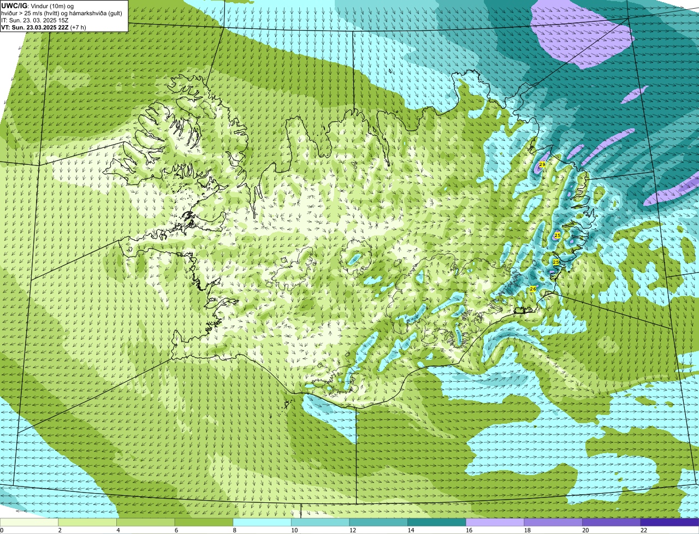
Task: Click the 6–8 m/s olive green legend swatch
Action: (204, 522)
